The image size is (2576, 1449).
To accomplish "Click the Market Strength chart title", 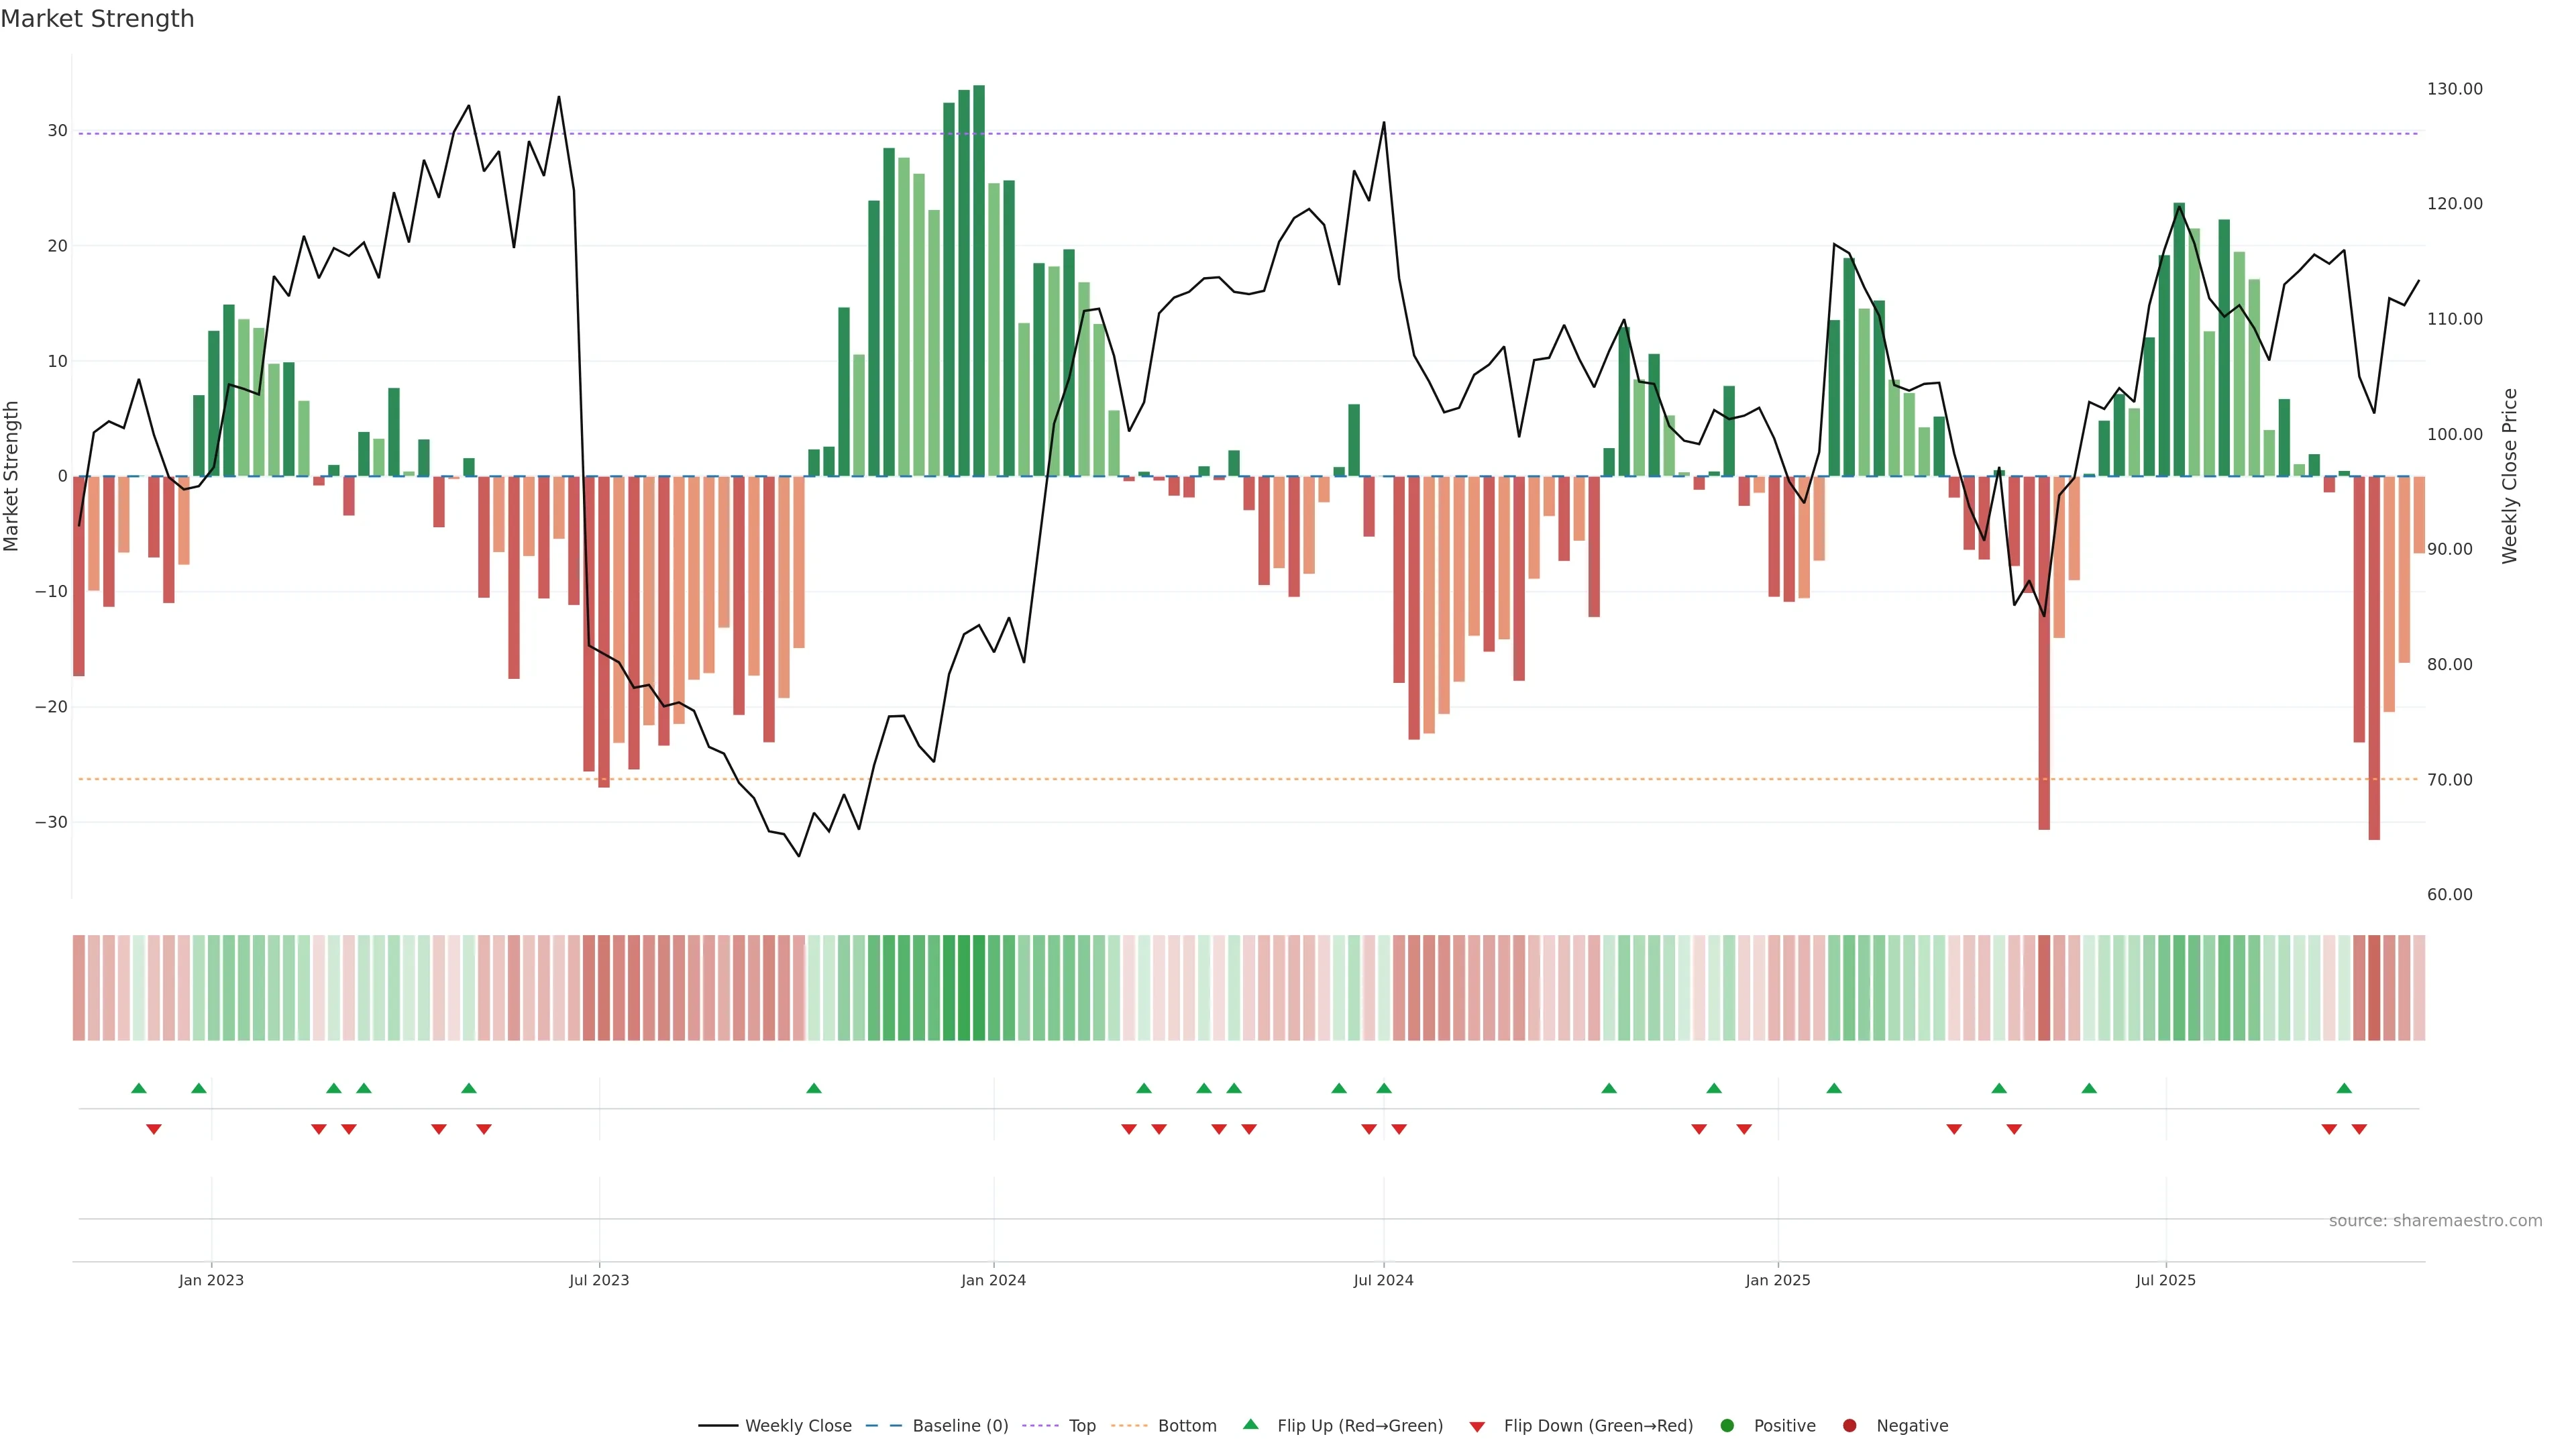I will (97, 18).
